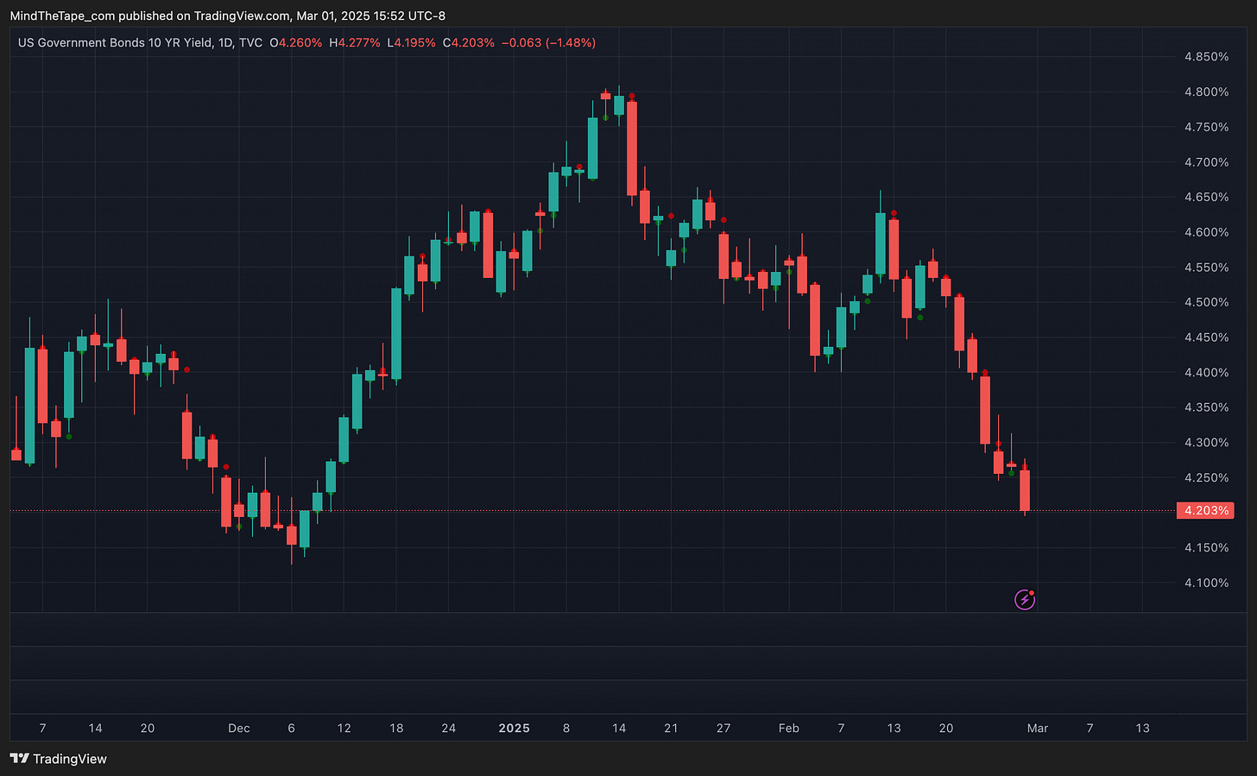Click the purple lightning bolt event icon

click(x=1025, y=599)
